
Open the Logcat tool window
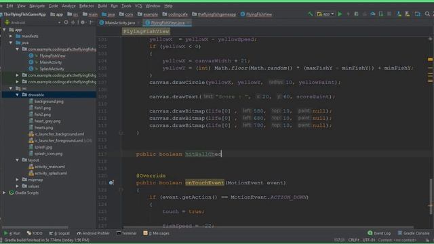(59, 233)
